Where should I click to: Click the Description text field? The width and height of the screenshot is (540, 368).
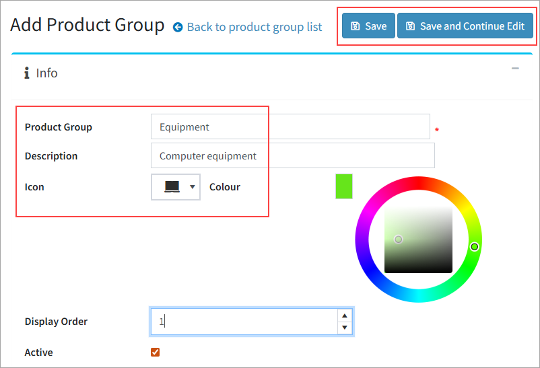[x=292, y=155]
